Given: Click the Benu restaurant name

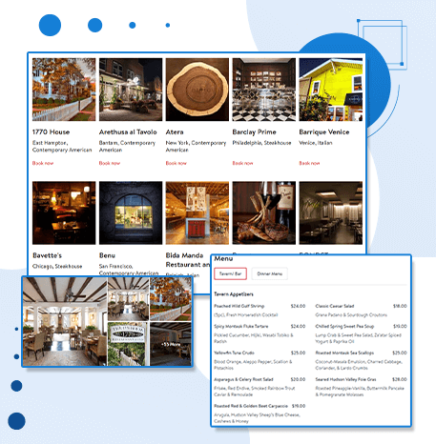Looking at the screenshot, I should click(x=107, y=255).
